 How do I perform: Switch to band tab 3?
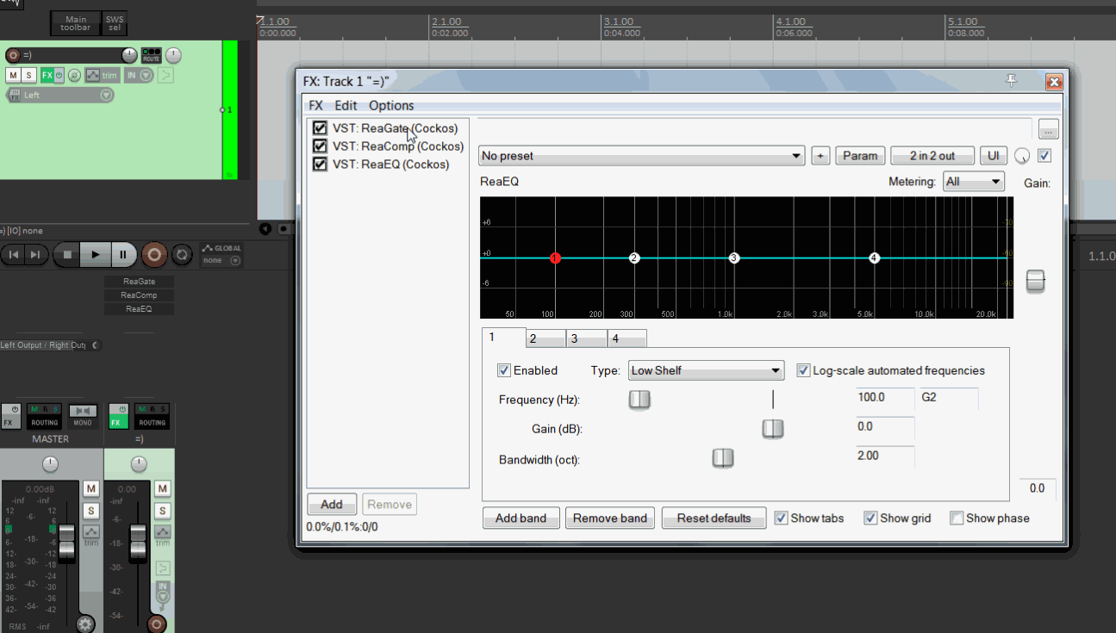(x=587, y=338)
